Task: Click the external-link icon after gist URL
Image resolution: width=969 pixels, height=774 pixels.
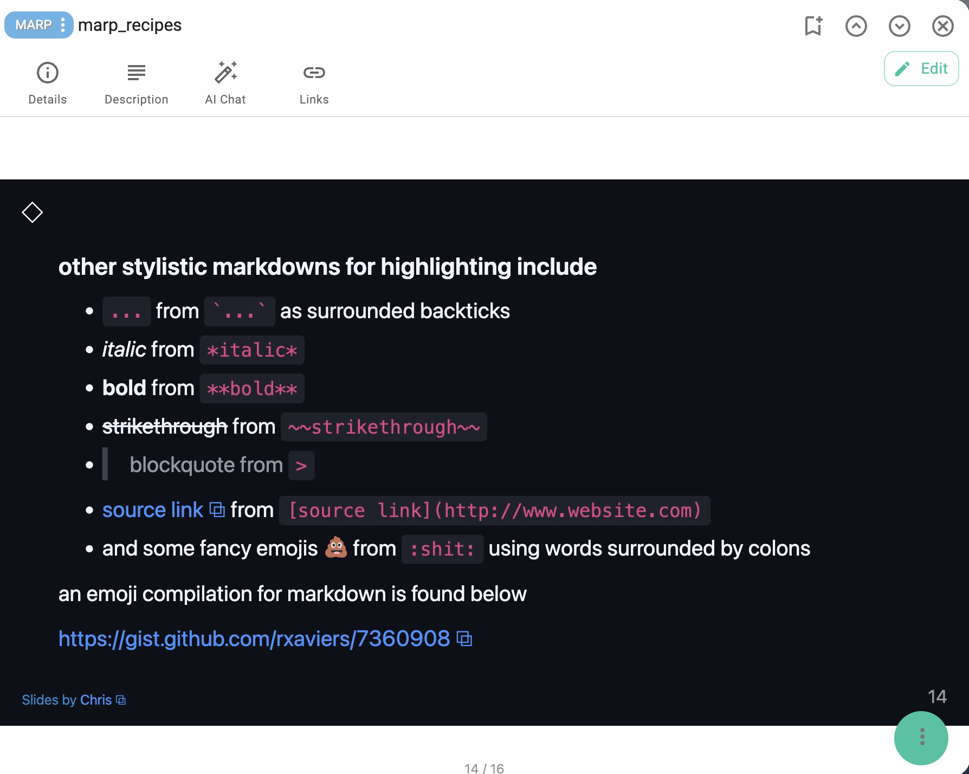Action: 464,639
